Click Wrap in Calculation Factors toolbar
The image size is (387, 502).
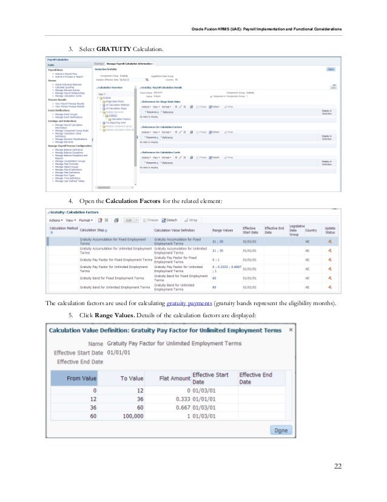coord(191,220)
